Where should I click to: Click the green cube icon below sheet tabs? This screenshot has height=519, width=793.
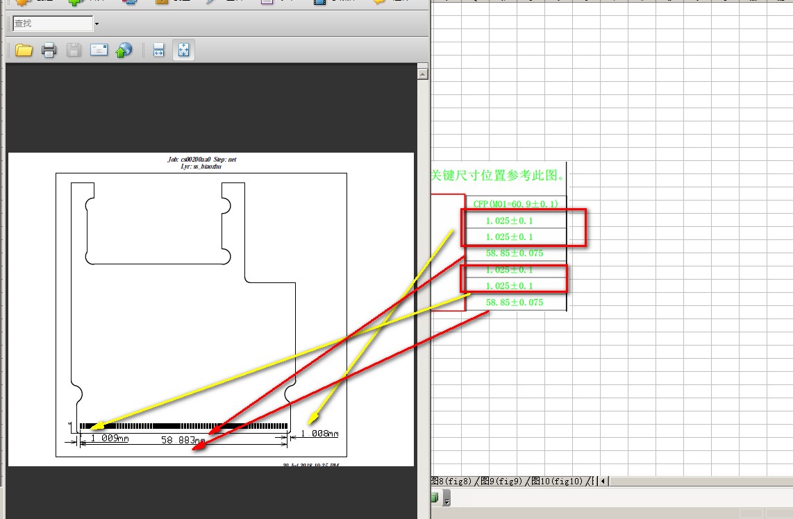click(435, 498)
